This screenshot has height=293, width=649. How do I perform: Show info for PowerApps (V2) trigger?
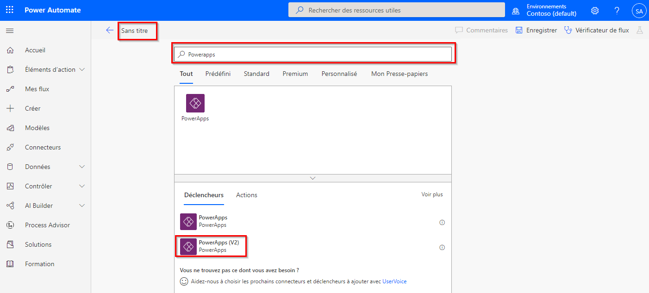[x=442, y=248]
